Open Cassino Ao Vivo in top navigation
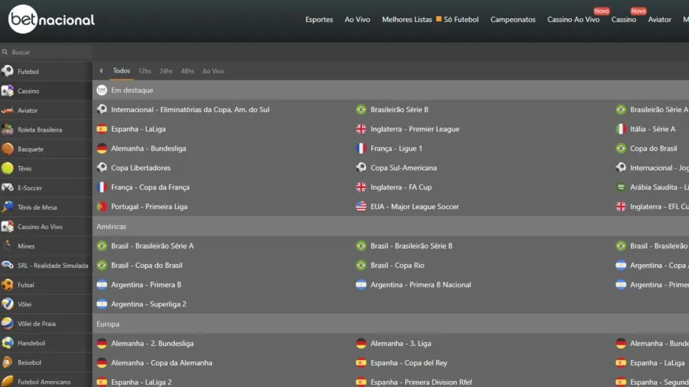This screenshot has height=387, width=689. click(x=573, y=19)
